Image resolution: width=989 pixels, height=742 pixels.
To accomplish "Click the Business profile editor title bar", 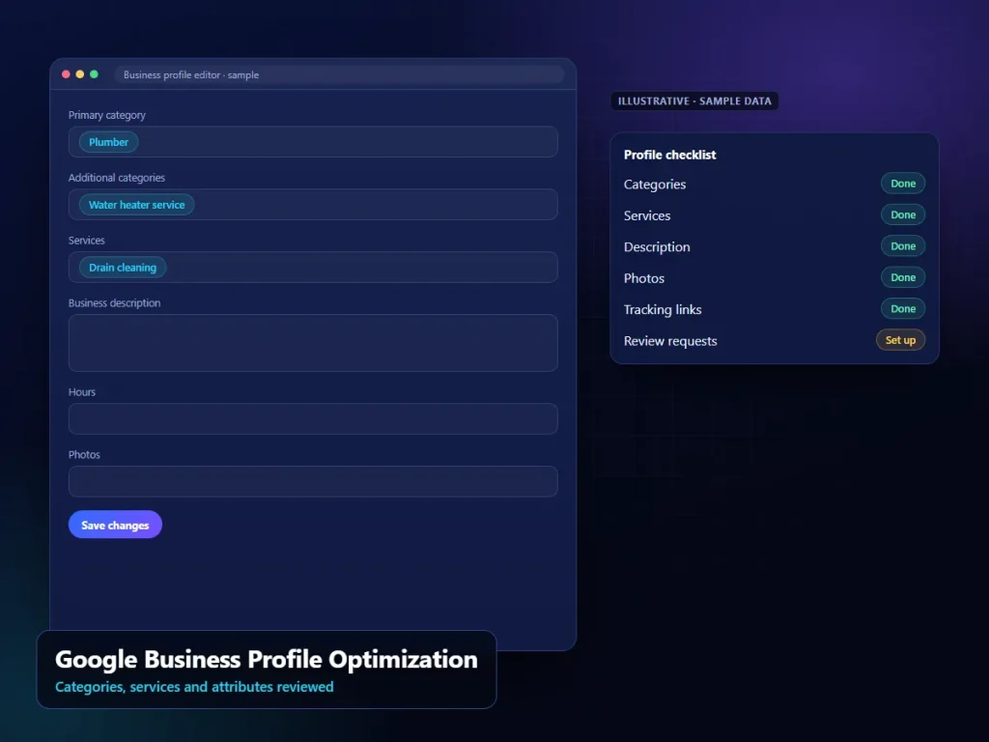I will click(x=339, y=74).
